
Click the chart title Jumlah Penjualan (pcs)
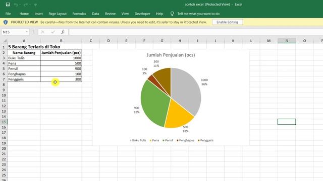(171, 55)
